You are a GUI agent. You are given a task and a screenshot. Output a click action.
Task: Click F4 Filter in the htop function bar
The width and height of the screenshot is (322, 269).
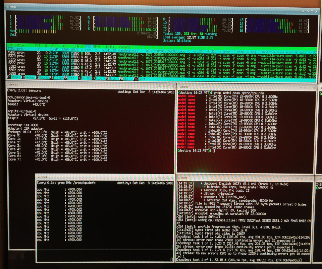click(57, 78)
